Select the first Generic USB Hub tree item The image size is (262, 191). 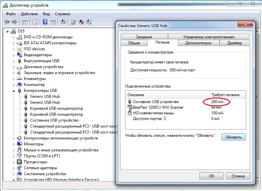click(45, 96)
